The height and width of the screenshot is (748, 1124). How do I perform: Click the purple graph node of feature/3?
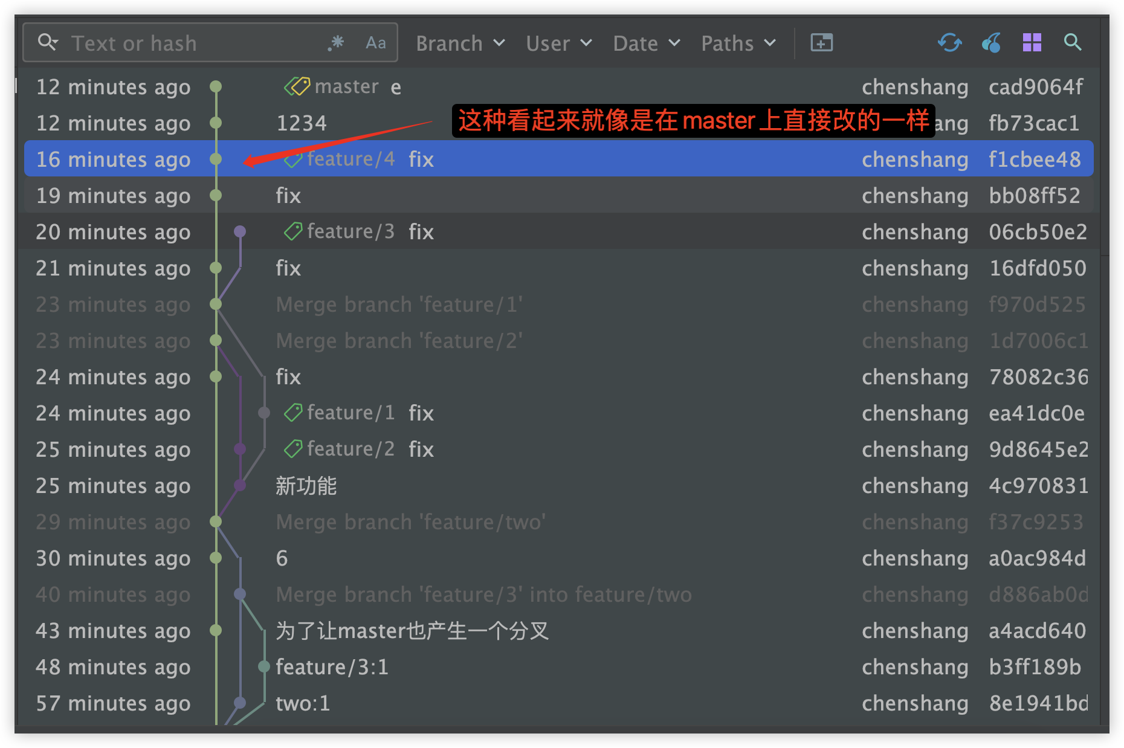(x=240, y=231)
